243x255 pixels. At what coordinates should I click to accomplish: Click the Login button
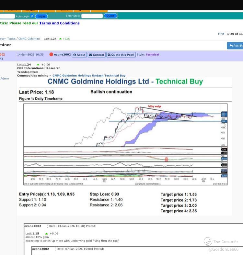[x=41, y=16]
